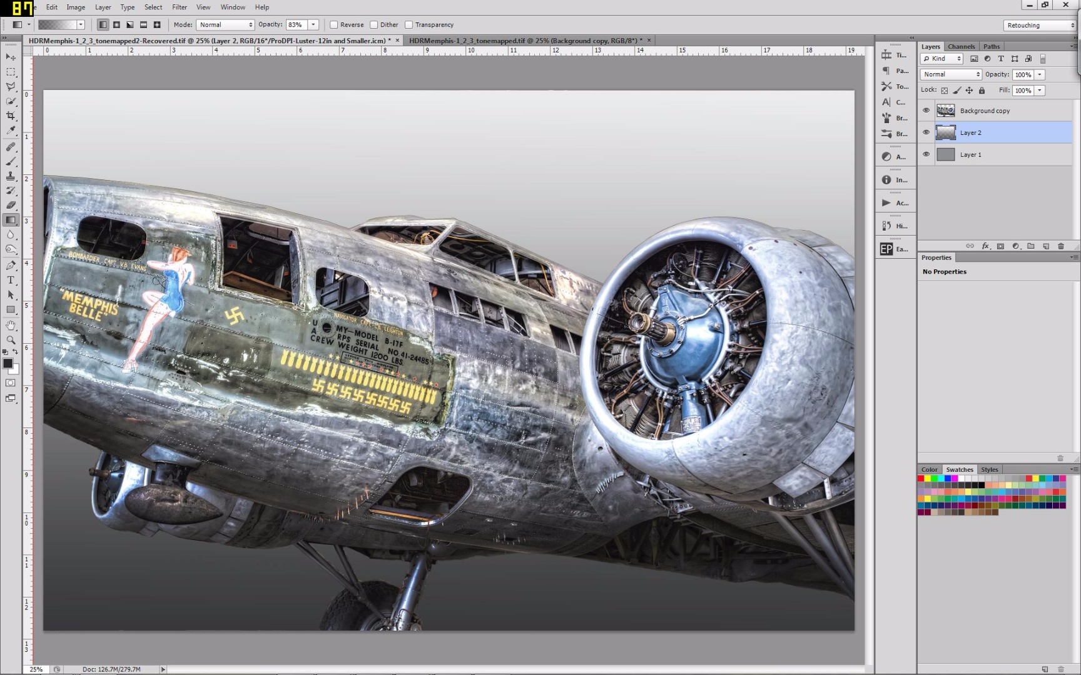Choose the diamond gradient style icon
The image size is (1081, 675).
pyautogui.click(x=157, y=25)
